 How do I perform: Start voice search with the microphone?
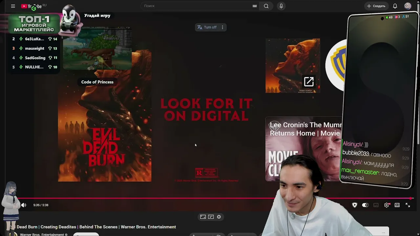pos(281,6)
